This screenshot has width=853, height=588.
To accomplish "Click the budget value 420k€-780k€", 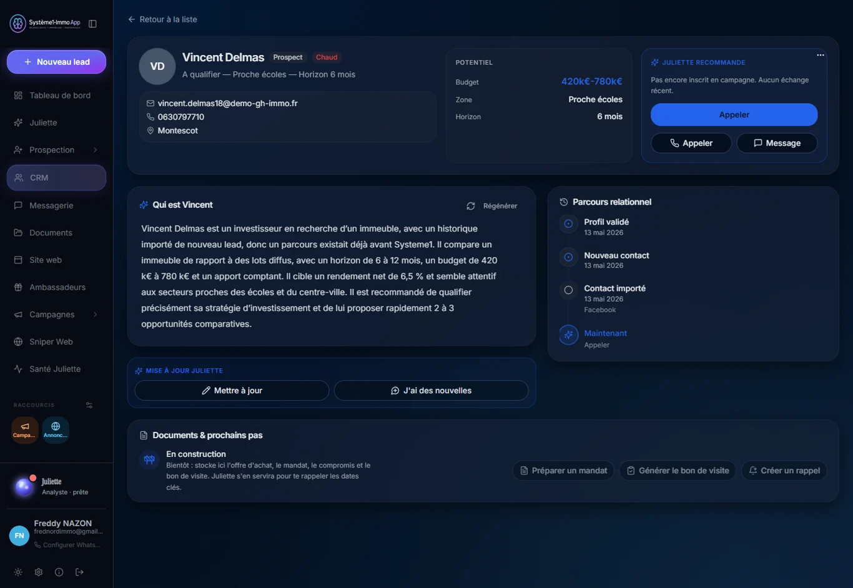I will pos(591,82).
